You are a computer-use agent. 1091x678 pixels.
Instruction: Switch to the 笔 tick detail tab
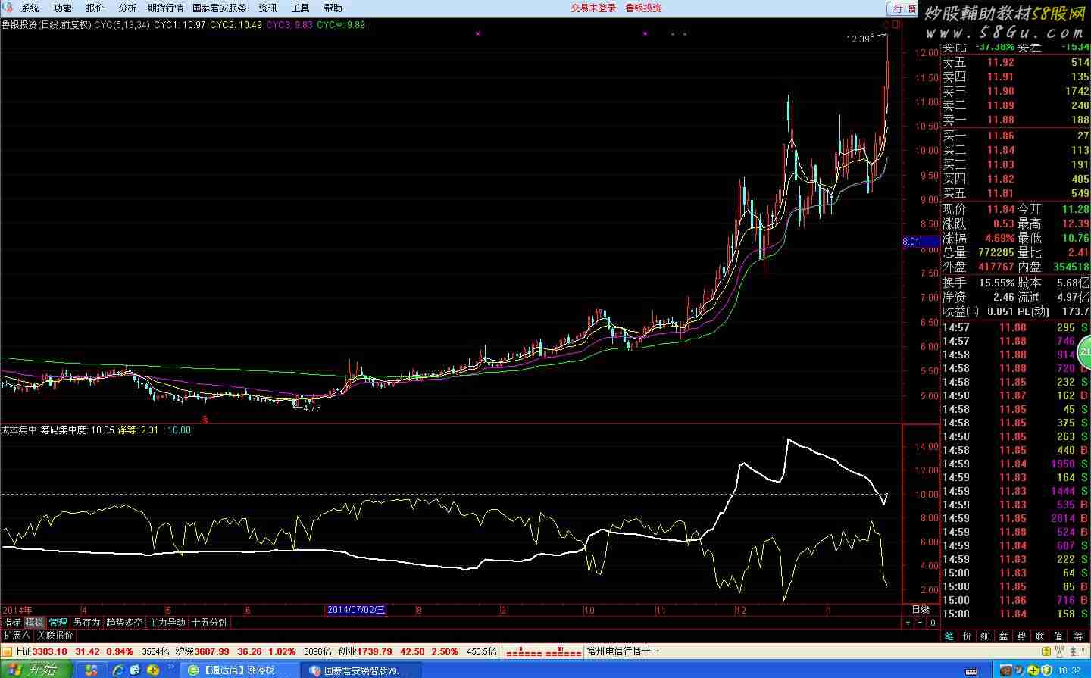click(x=949, y=636)
